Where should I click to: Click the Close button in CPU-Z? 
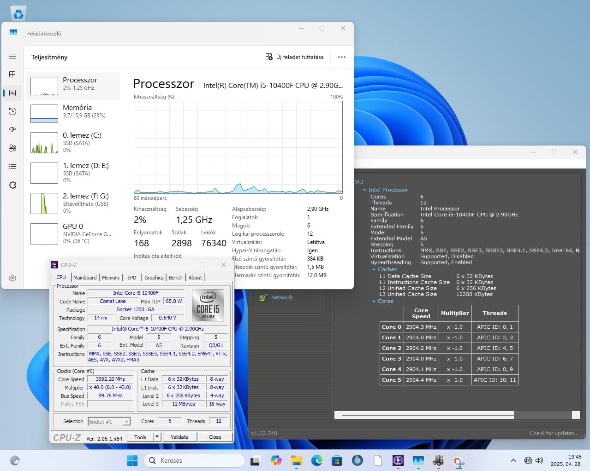coord(215,437)
